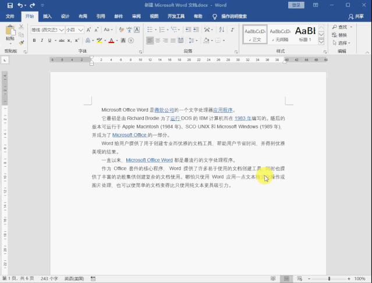Screen dimensions: 372x283
Task: Click the 替换 replace button
Action: [341, 35]
